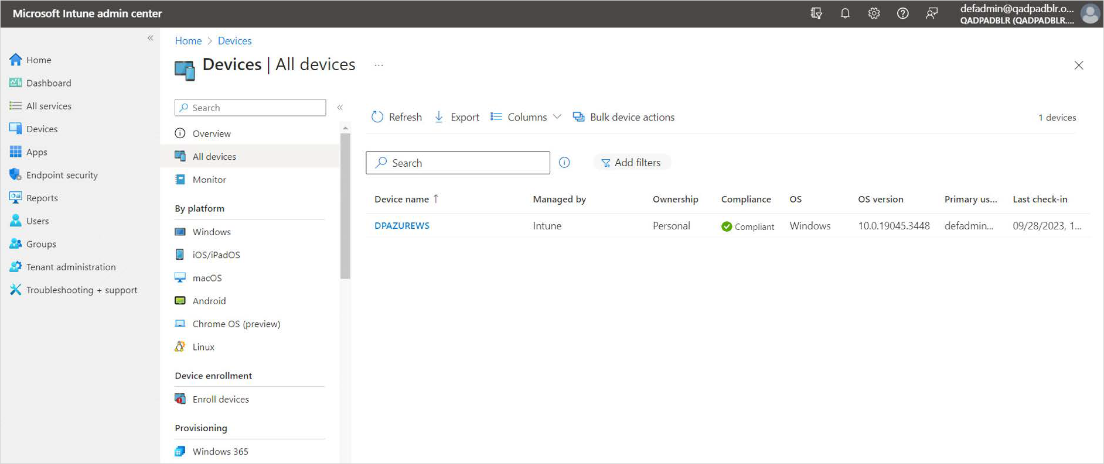Open the settings gear in header

[874, 13]
